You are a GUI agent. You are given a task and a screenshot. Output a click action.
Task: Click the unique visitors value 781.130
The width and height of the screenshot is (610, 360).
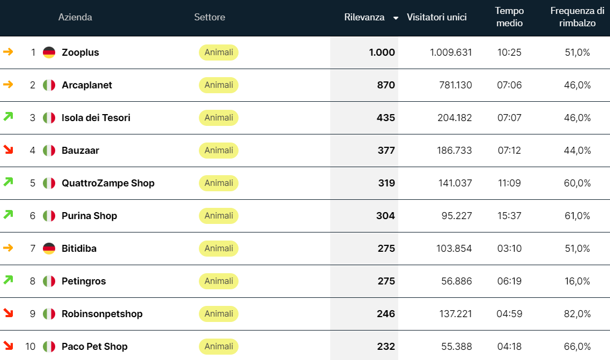(456, 85)
